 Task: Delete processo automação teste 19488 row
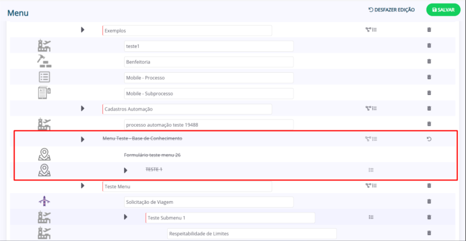click(429, 123)
